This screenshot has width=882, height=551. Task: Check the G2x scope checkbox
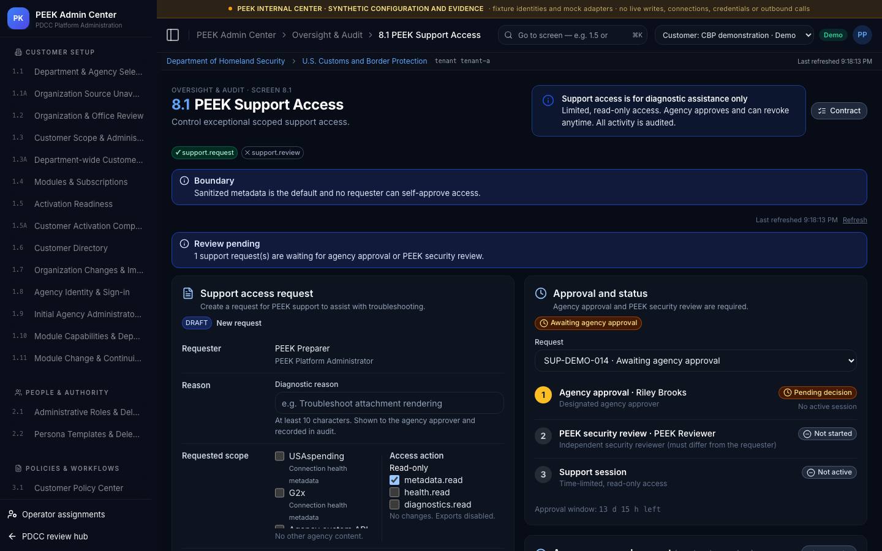(x=280, y=493)
